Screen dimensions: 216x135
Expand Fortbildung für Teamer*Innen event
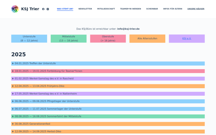pos(108,71)
